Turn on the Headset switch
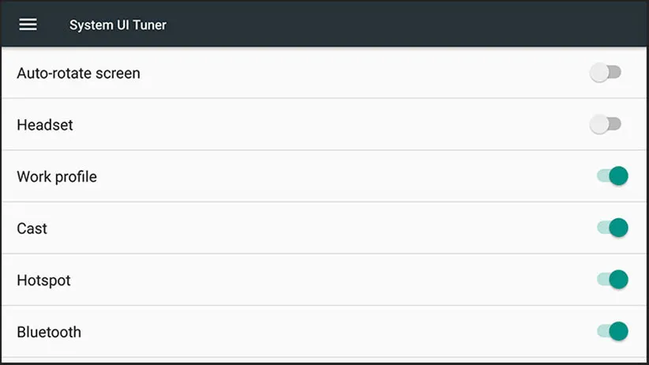 606,125
